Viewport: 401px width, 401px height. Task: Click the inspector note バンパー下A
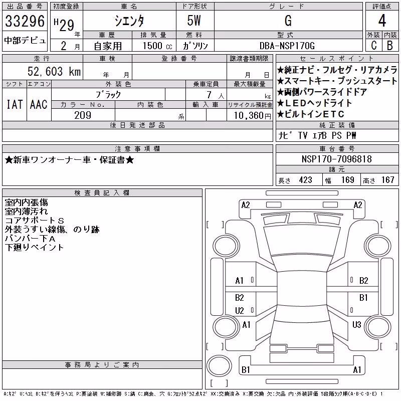coord(30,239)
